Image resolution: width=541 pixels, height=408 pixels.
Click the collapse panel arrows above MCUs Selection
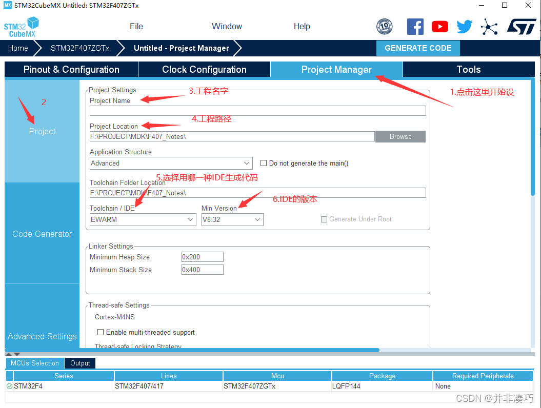pos(13,354)
